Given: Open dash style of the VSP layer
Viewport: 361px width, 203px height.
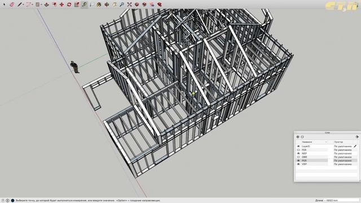Looking at the screenshot, I should point(343,164).
